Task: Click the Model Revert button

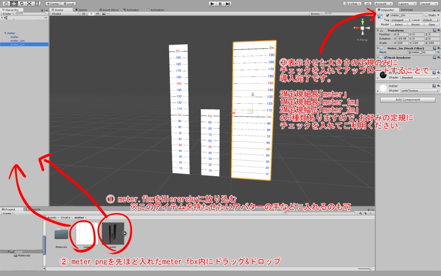Action: [415, 25]
